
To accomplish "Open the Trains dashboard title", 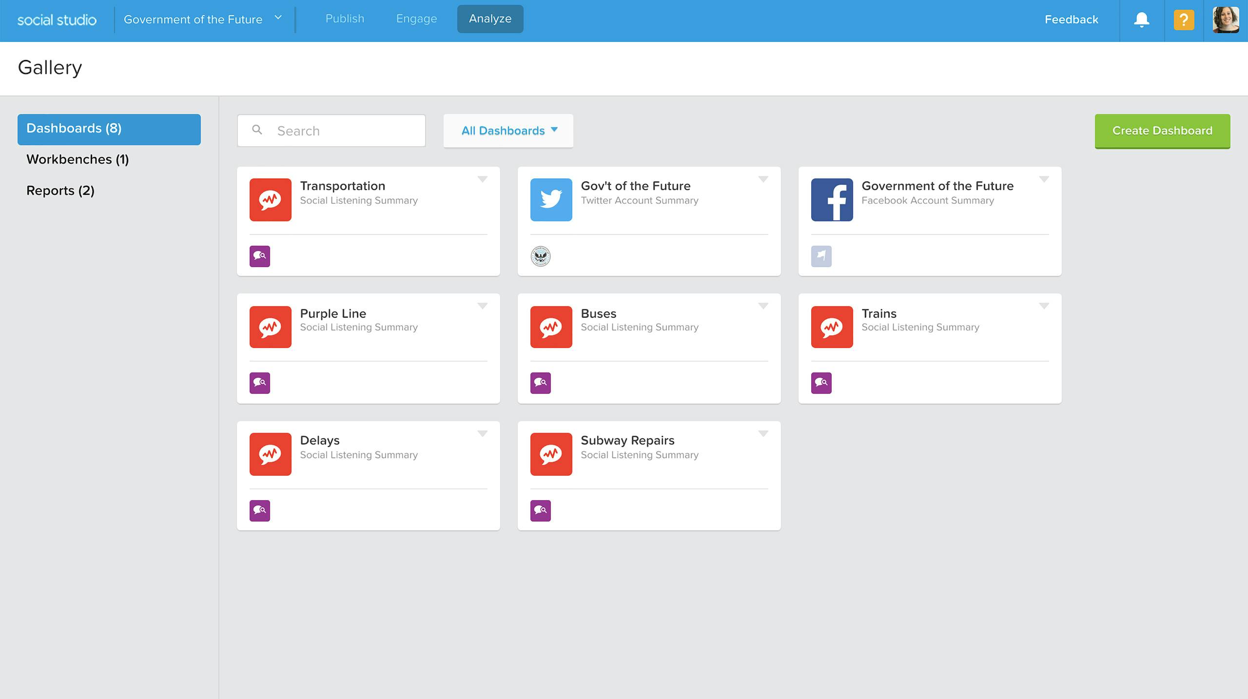I will coord(879,313).
